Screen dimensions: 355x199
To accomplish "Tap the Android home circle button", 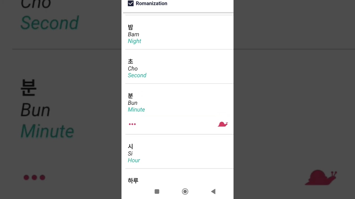I will pyautogui.click(x=185, y=192).
